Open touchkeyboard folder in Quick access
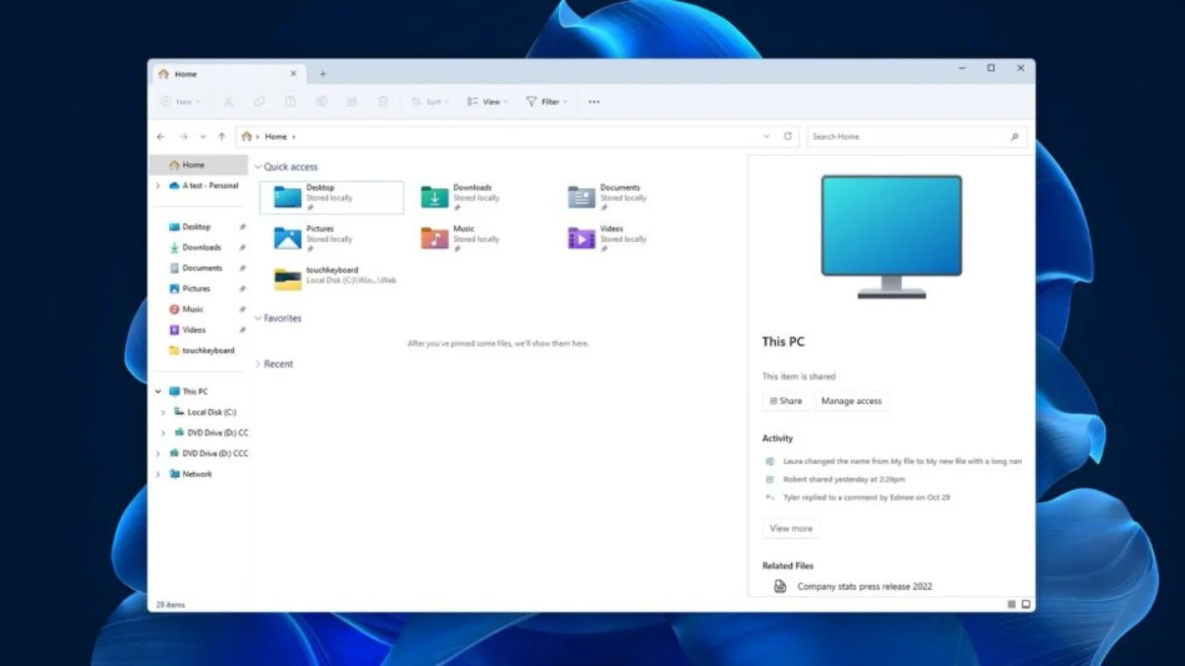The height and width of the screenshot is (666, 1185). click(x=335, y=279)
